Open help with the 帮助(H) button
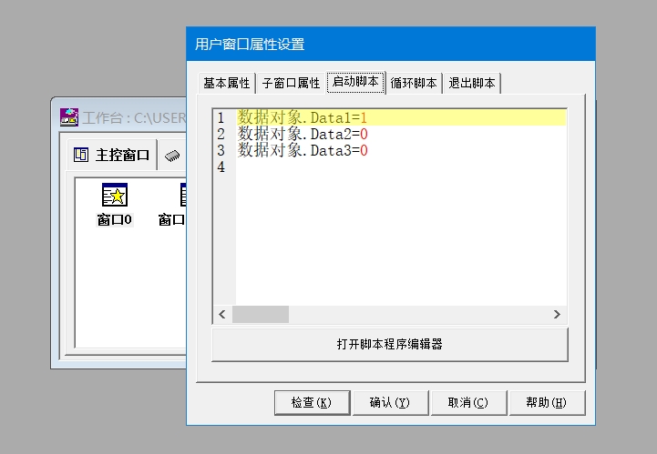The height and width of the screenshot is (454, 657). [x=546, y=403]
